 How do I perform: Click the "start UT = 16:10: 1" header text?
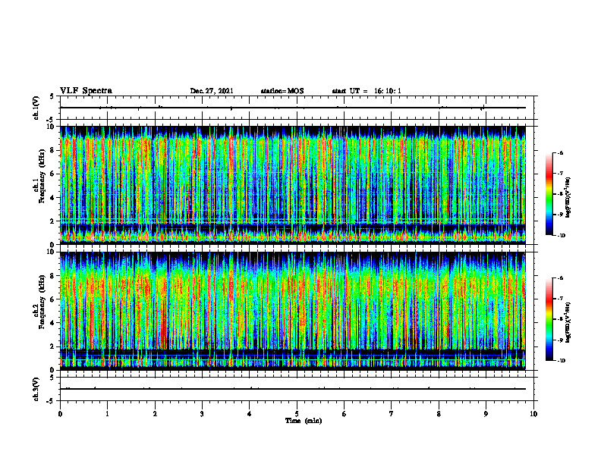click(x=367, y=91)
